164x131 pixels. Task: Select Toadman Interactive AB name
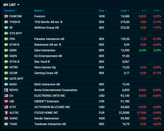coord(50,124)
